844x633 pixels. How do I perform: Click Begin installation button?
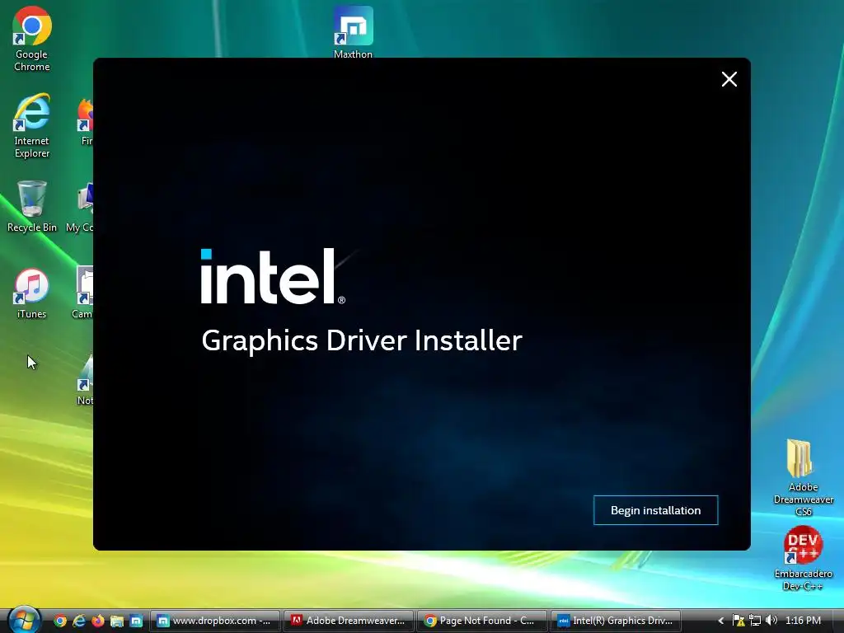click(x=655, y=510)
